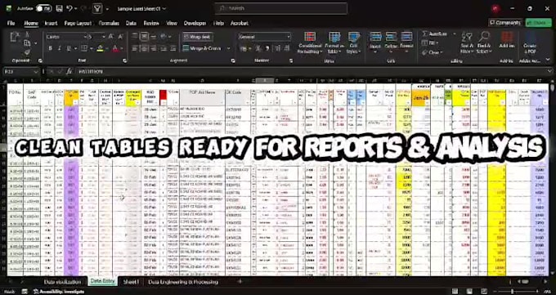
Task: Click the Merge & Center button
Action: 203,48
